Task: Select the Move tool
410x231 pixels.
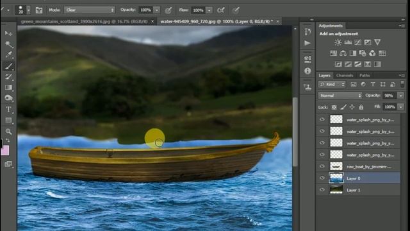Action: click(8, 33)
